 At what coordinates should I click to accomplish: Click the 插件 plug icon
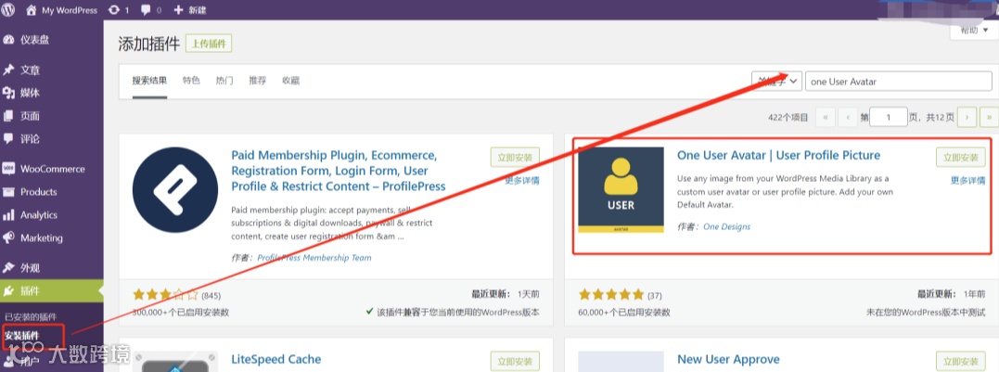(x=8, y=291)
